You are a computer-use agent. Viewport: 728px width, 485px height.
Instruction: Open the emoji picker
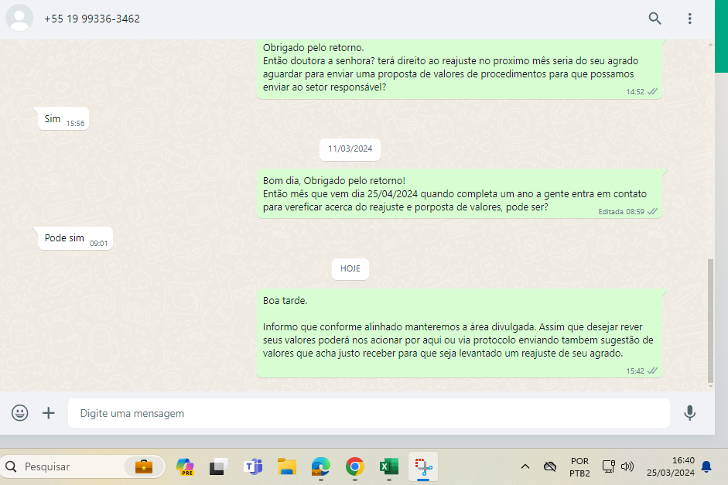click(x=20, y=413)
